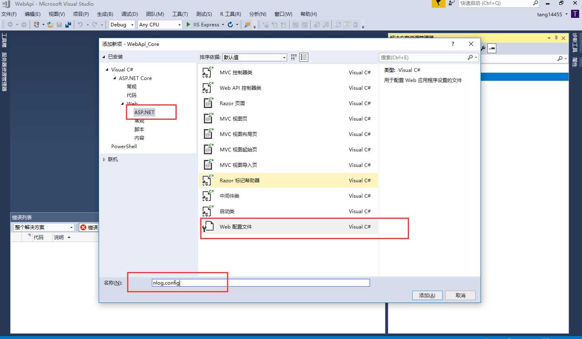Open the 诊断工具 side tab

coord(575,43)
